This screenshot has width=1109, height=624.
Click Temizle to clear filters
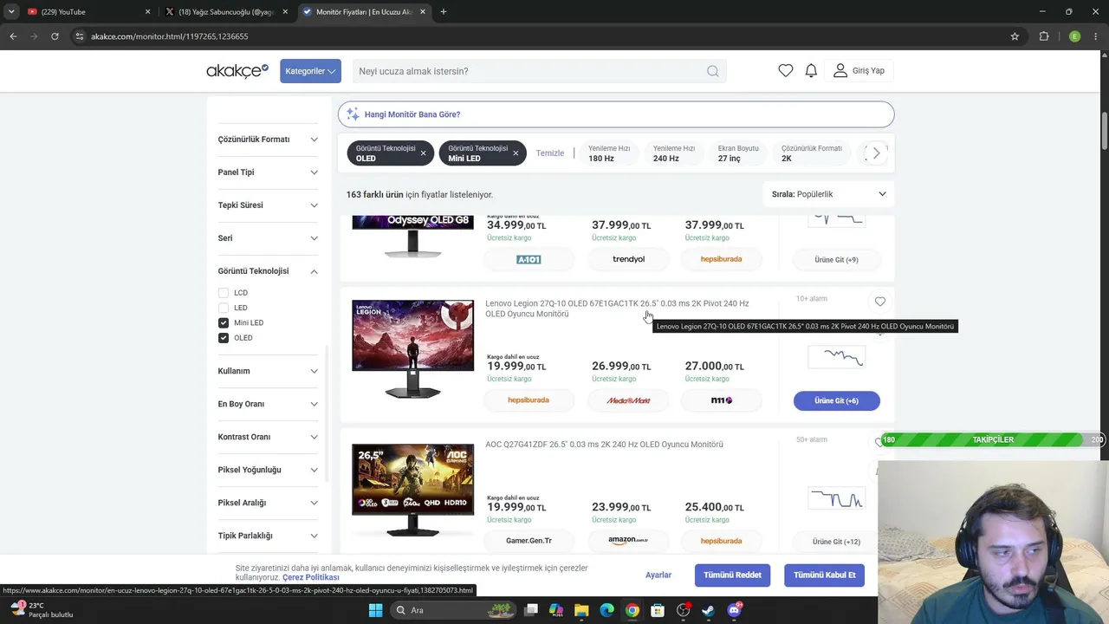tap(550, 153)
